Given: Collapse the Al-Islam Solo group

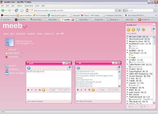Looking at the screenshot, I should pyautogui.click(x=127, y=36).
